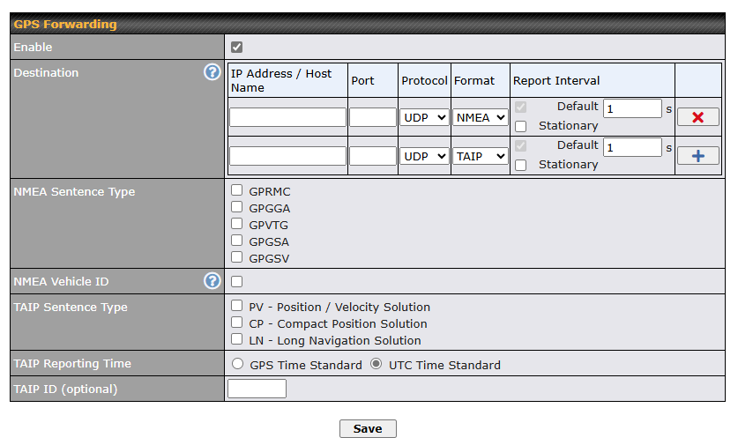Open the NMEA Vehicle ID help icon
This screenshot has width=738, height=445.
[x=212, y=281]
